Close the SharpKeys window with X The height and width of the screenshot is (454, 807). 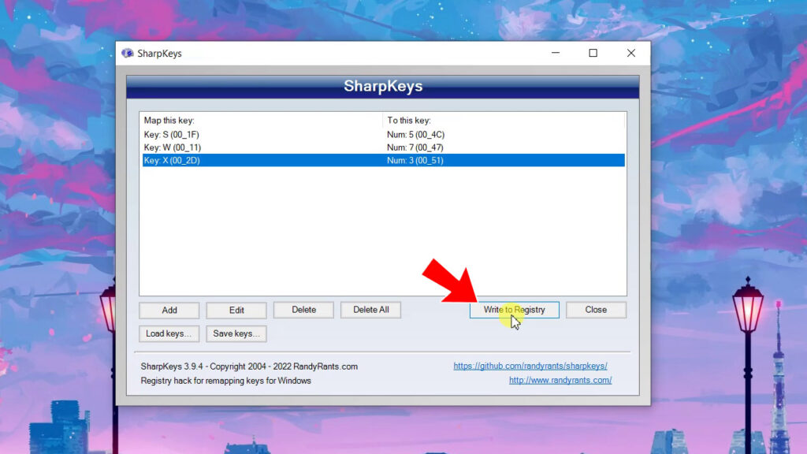(x=631, y=53)
